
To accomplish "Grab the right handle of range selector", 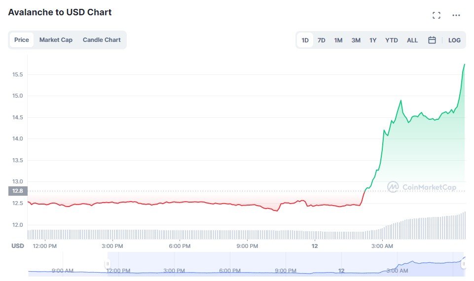I will click(464, 264).
